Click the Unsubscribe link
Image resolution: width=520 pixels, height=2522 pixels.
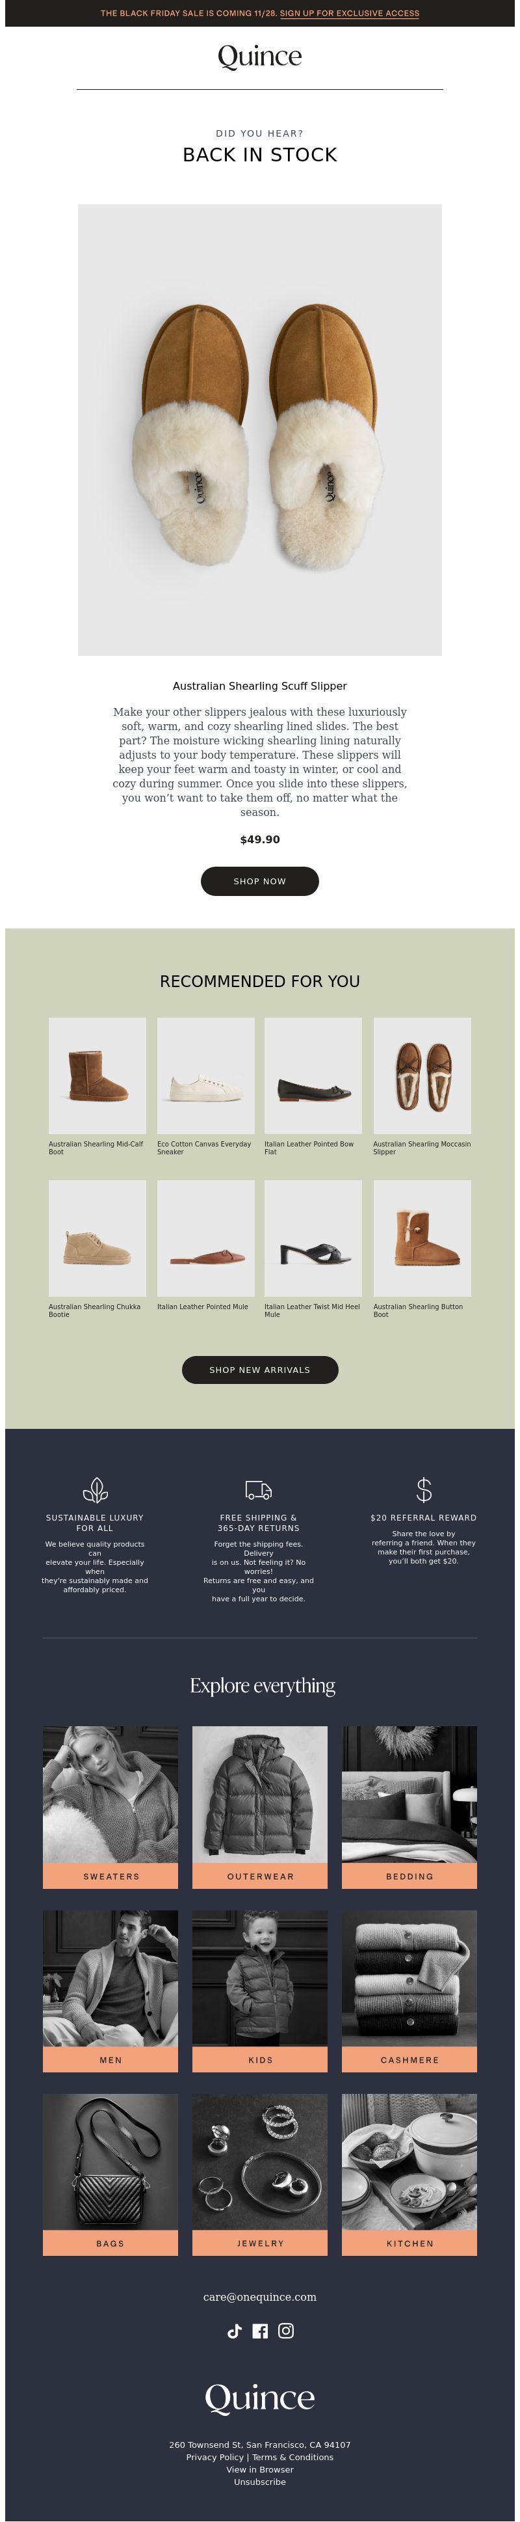click(x=260, y=2482)
